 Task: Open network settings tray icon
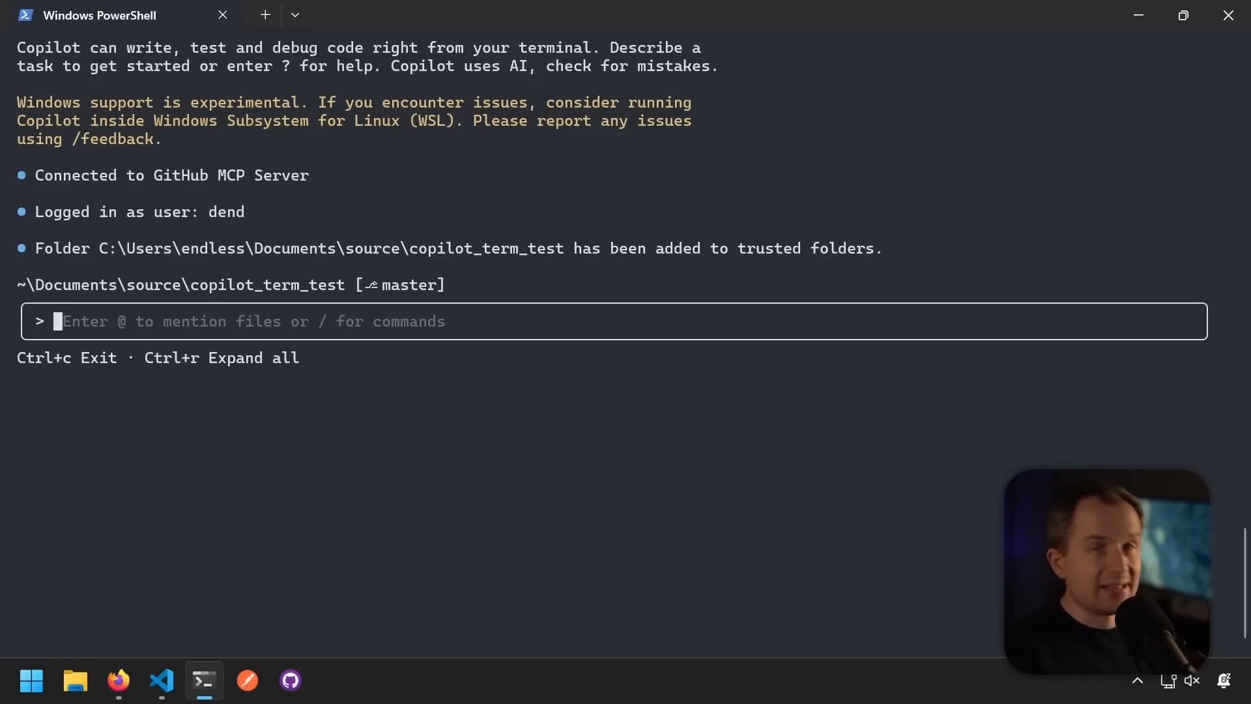click(1168, 681)
